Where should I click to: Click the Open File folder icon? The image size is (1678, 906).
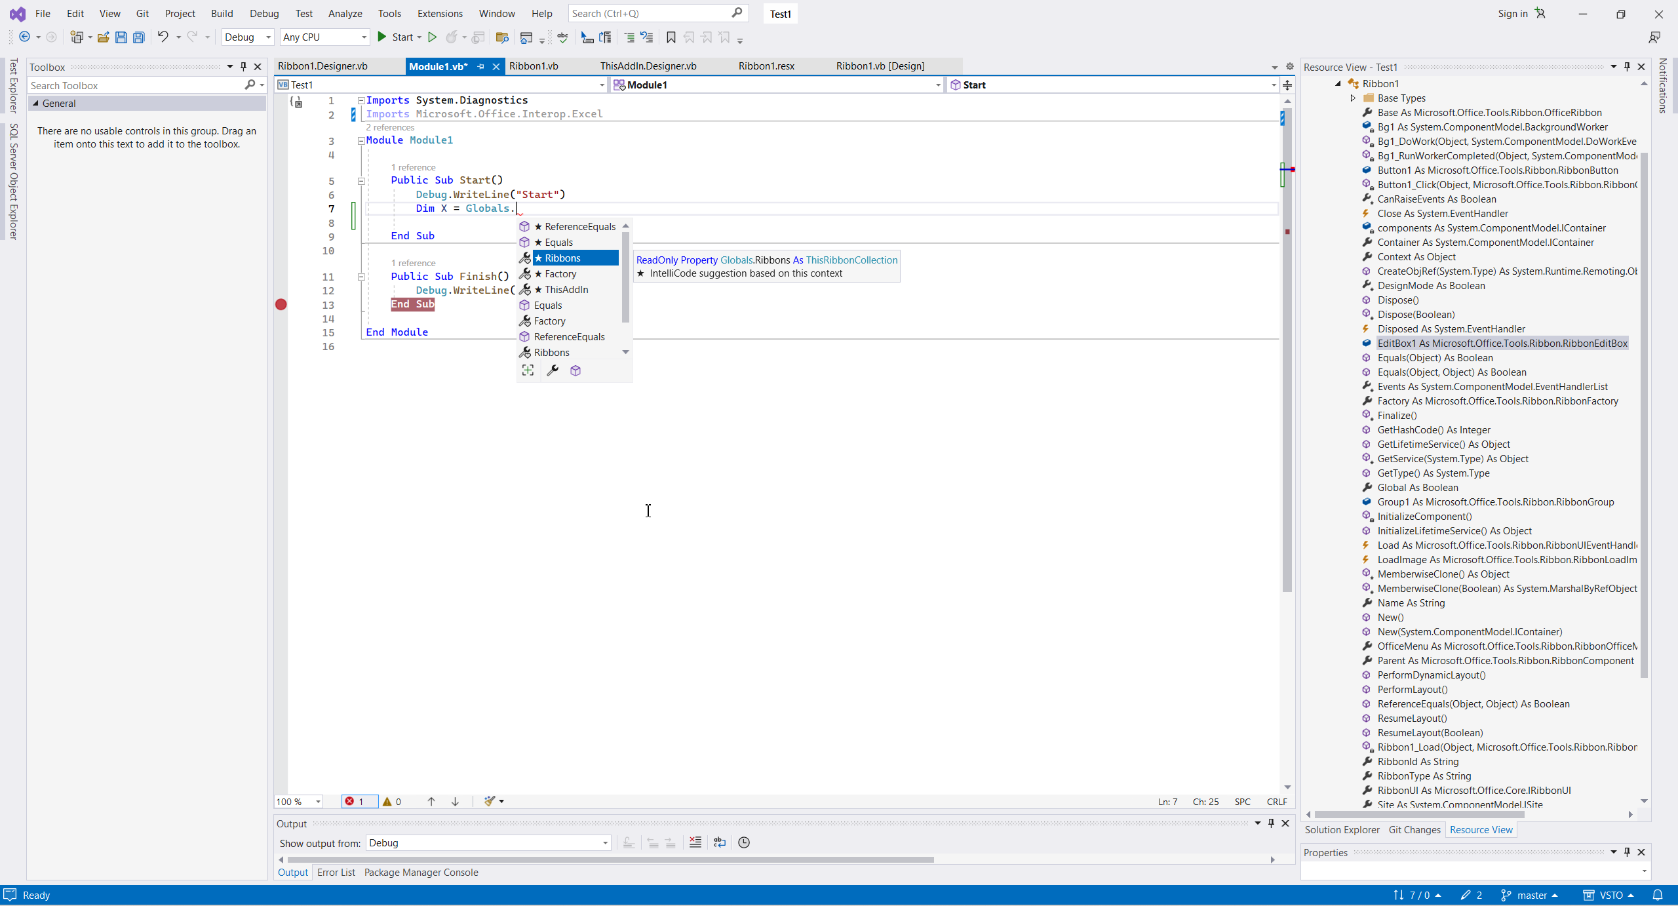(103, 37)
